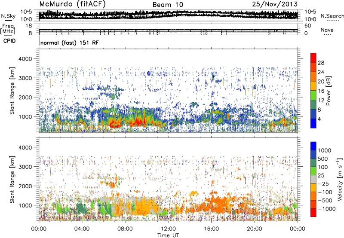Click the 25 label on velocity colorbar

click(x=321, y=175)
